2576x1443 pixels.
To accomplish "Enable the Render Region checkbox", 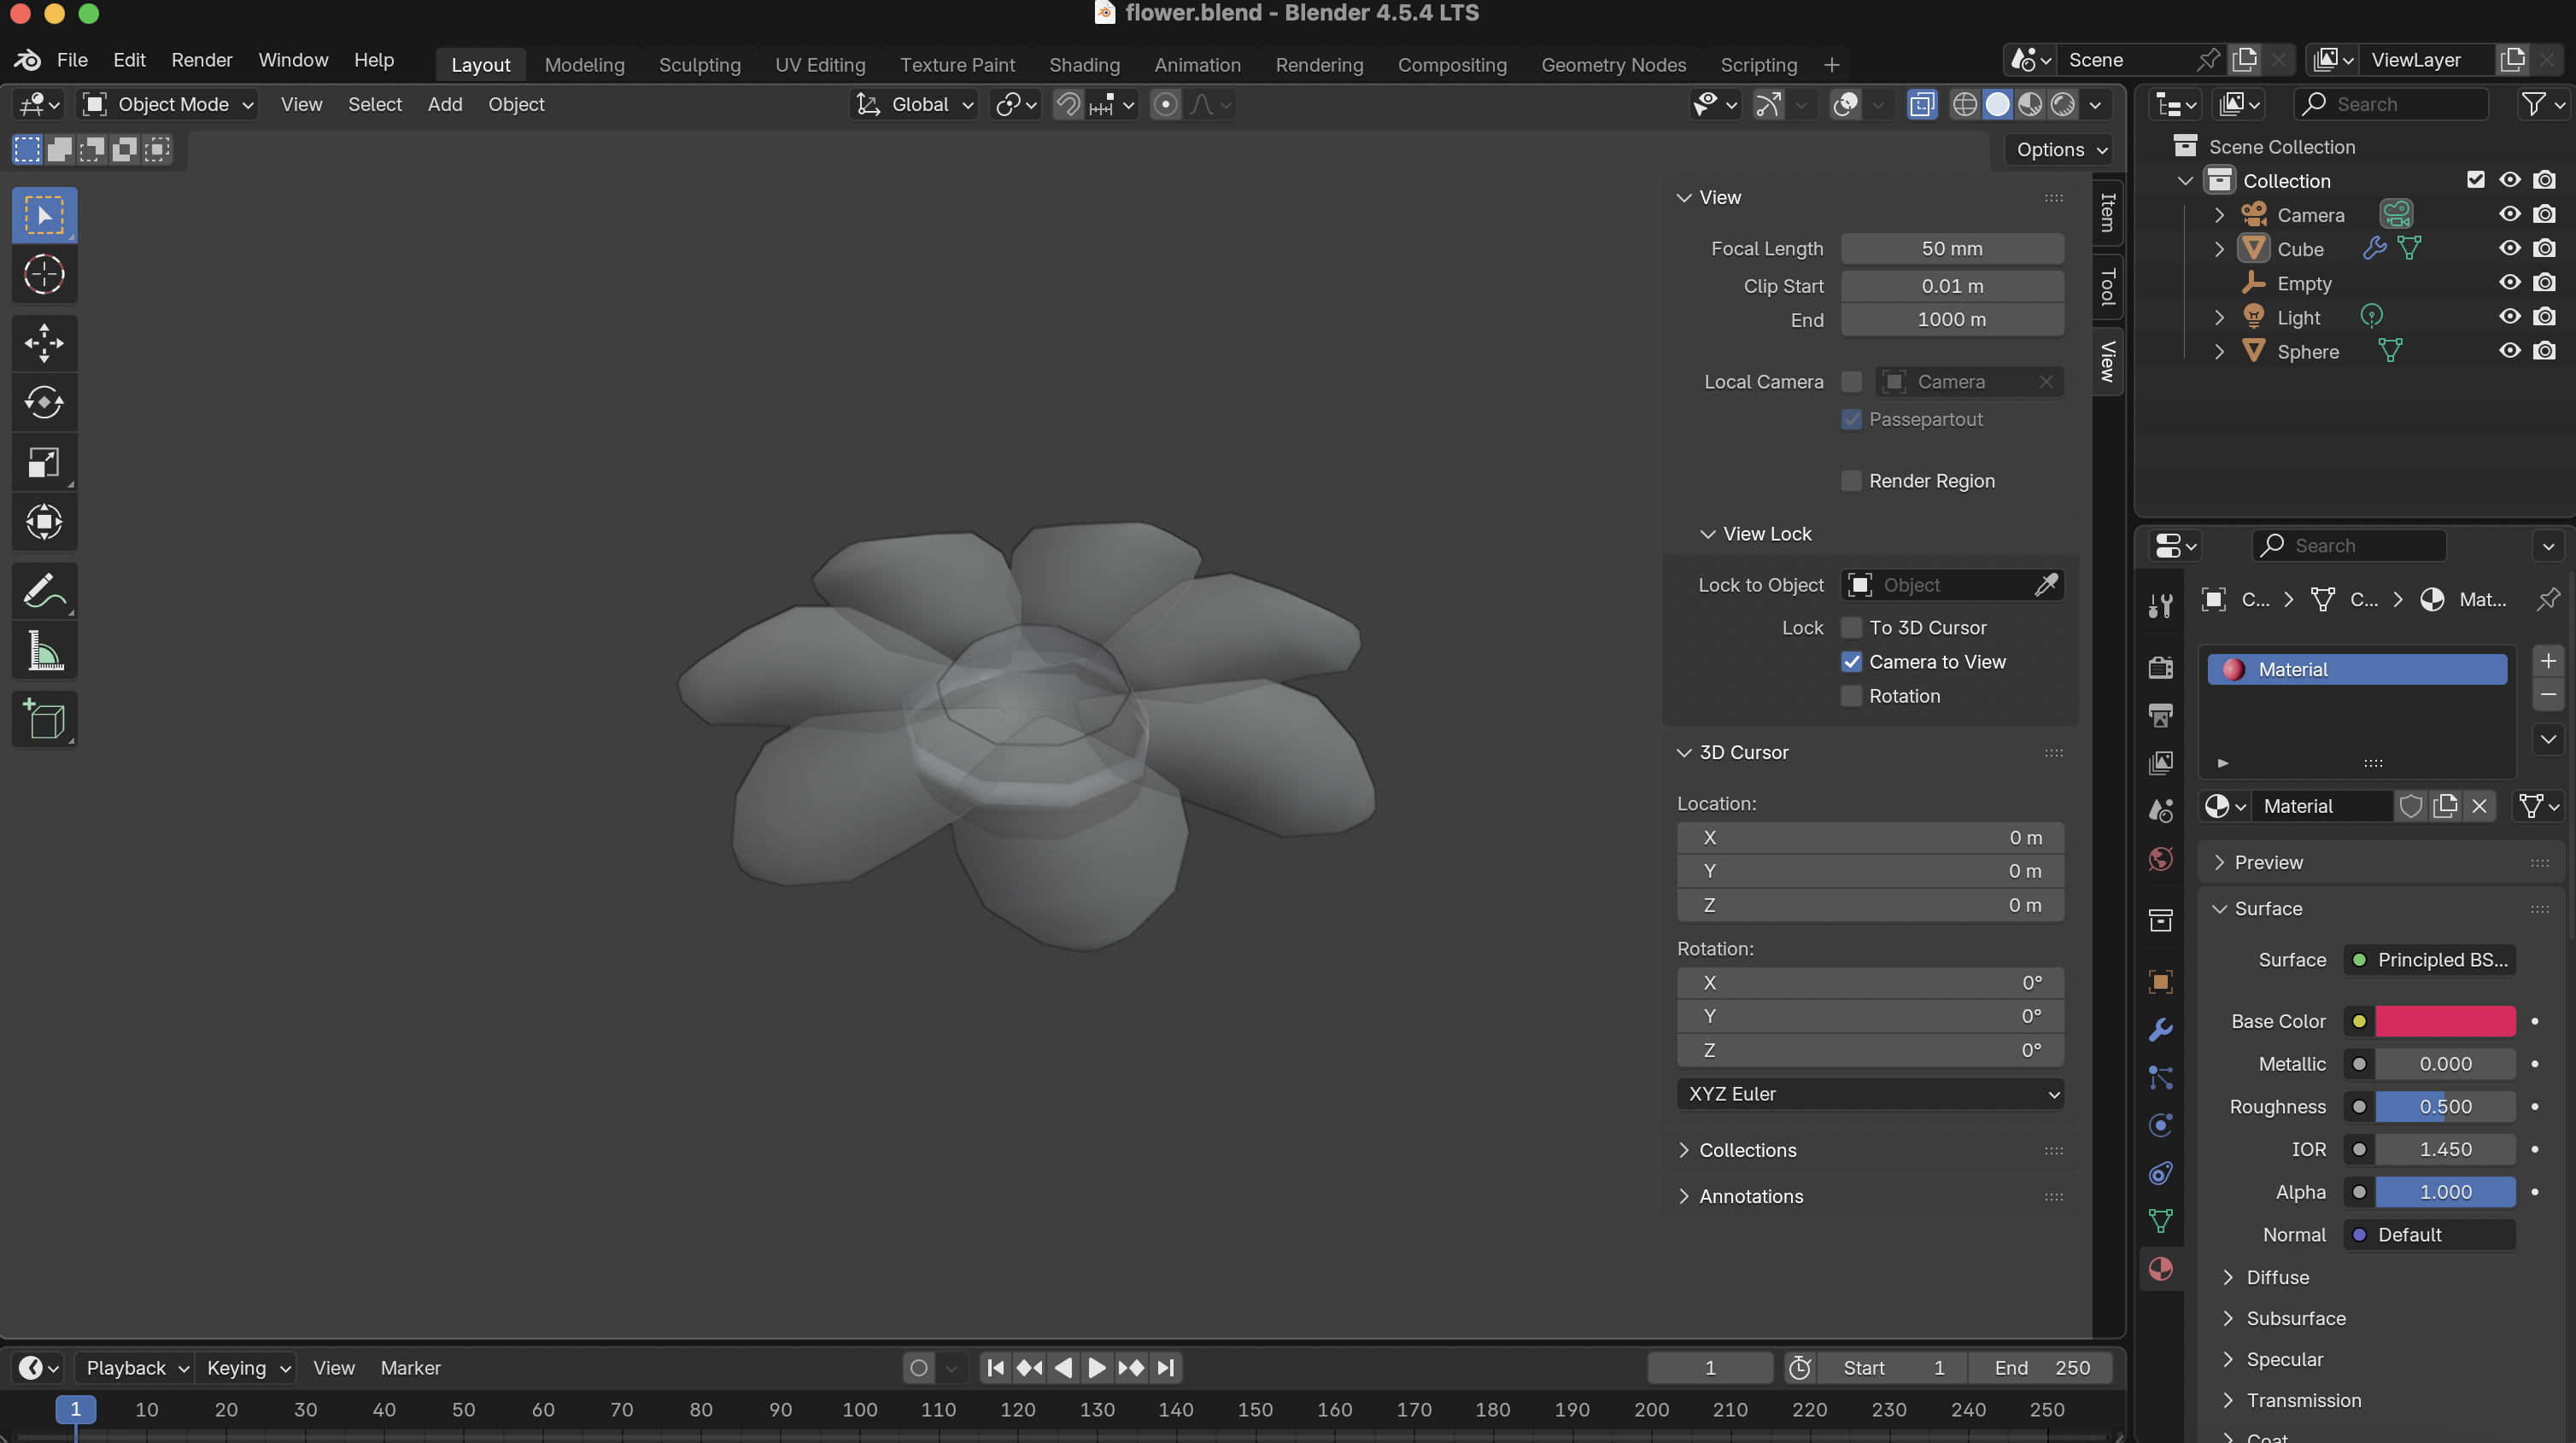I will tap(1851, 481).
